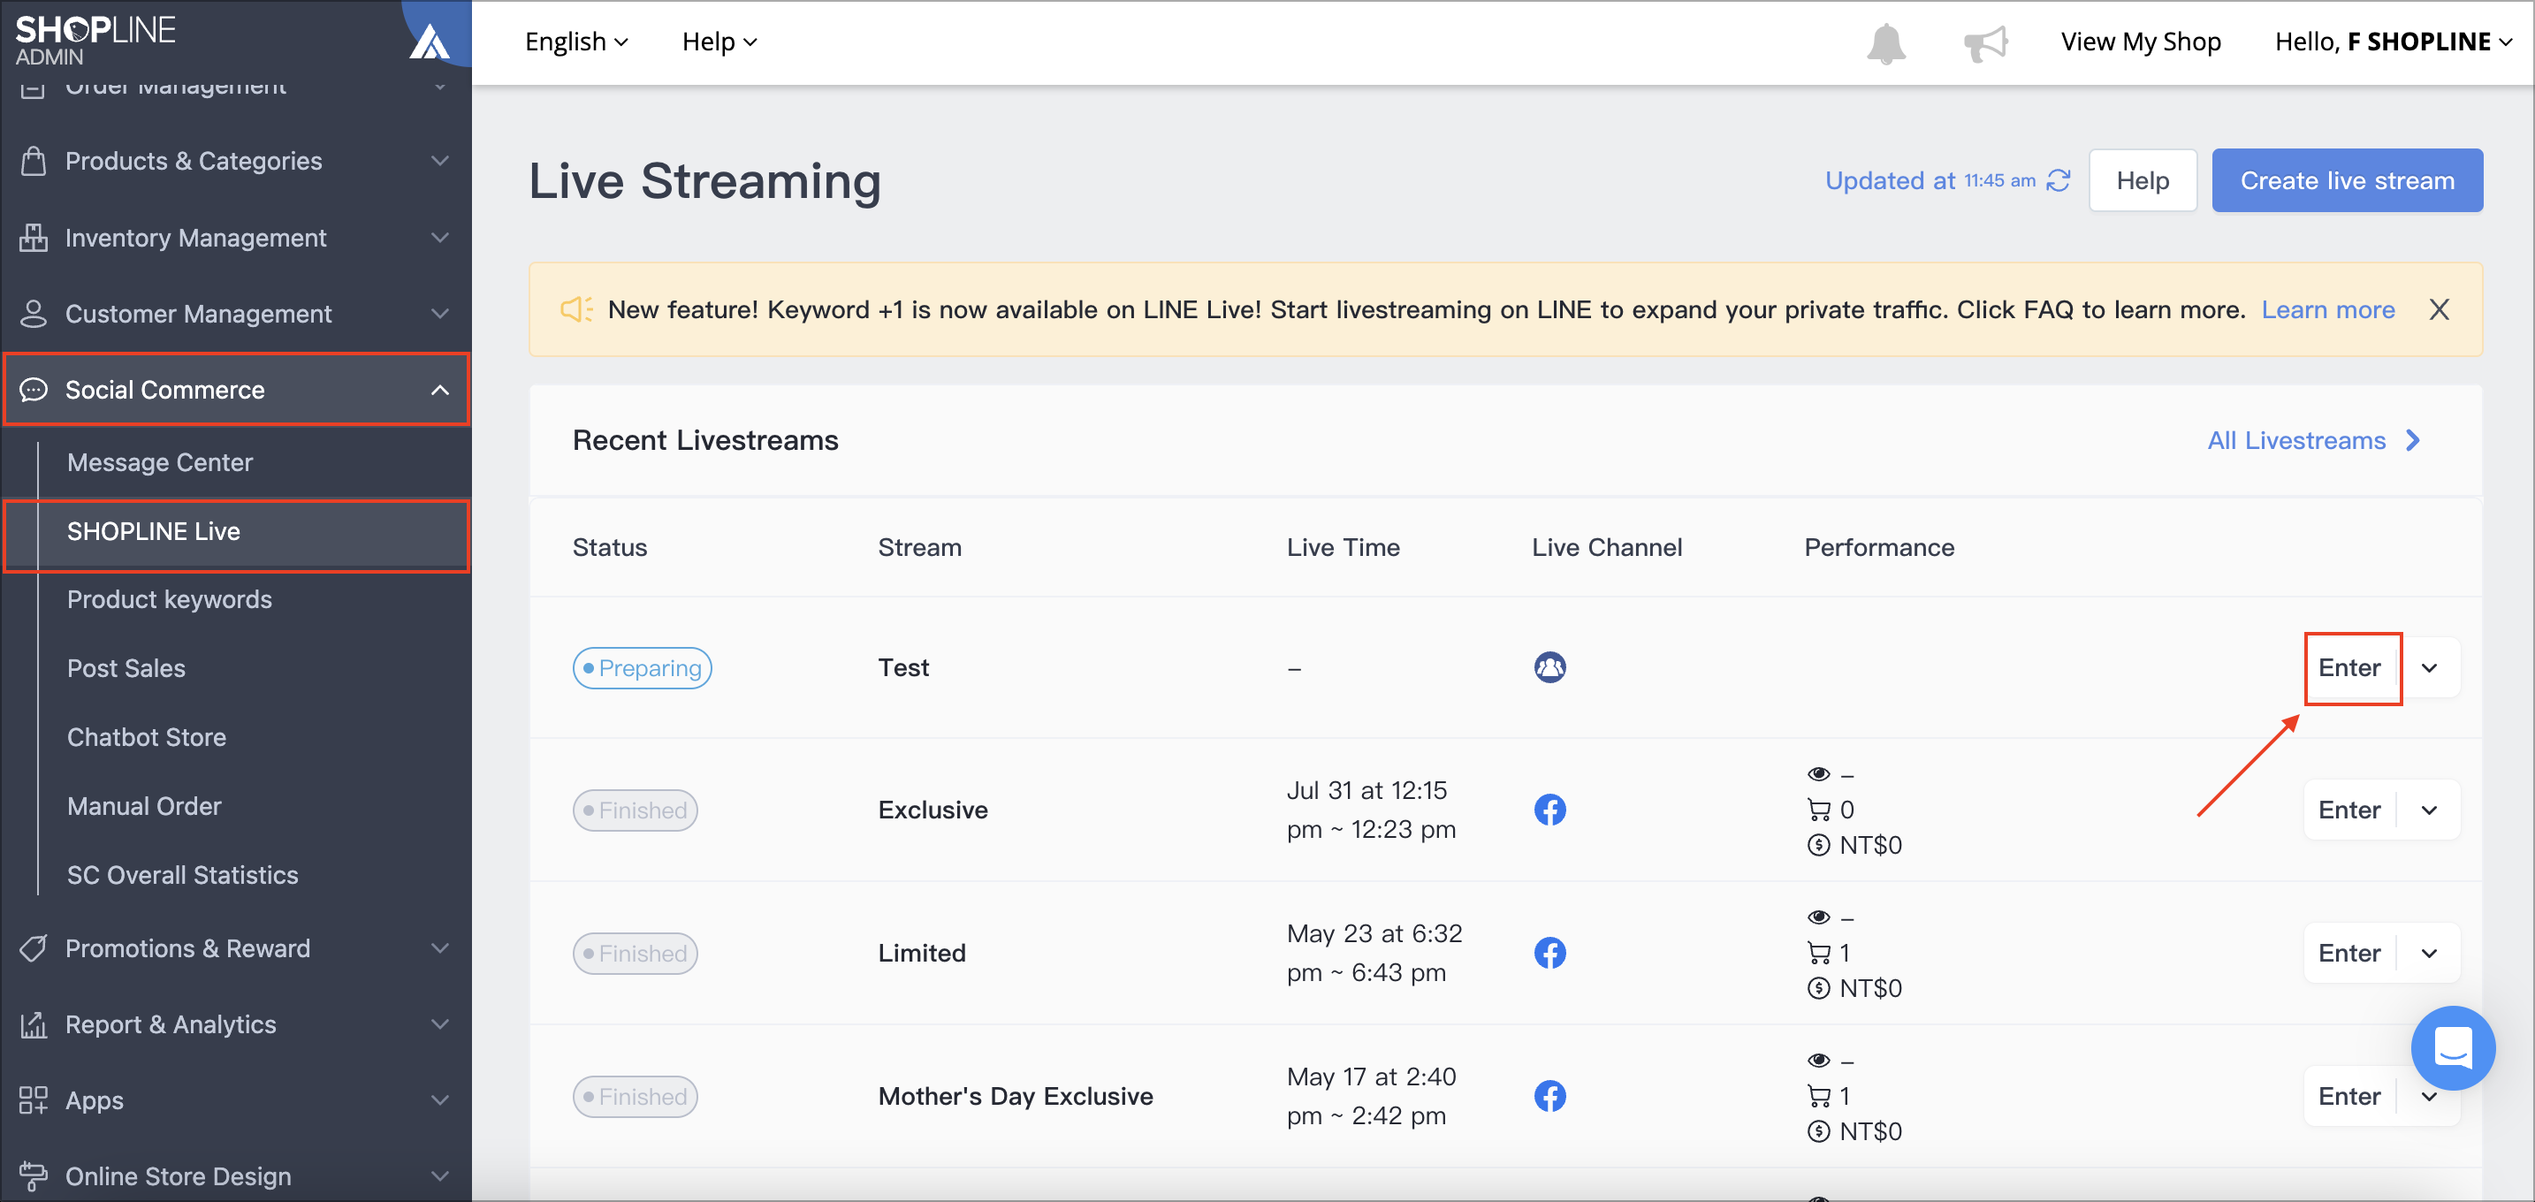Open Product keywords in the sidebar
The width and height of the screenshot is (2535, 1202).
(169, 600)
